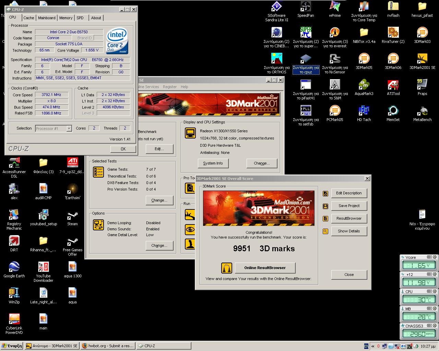439x351 pixels.
Task: Click the CPU temperature gadget display
Action: point(419,300)
